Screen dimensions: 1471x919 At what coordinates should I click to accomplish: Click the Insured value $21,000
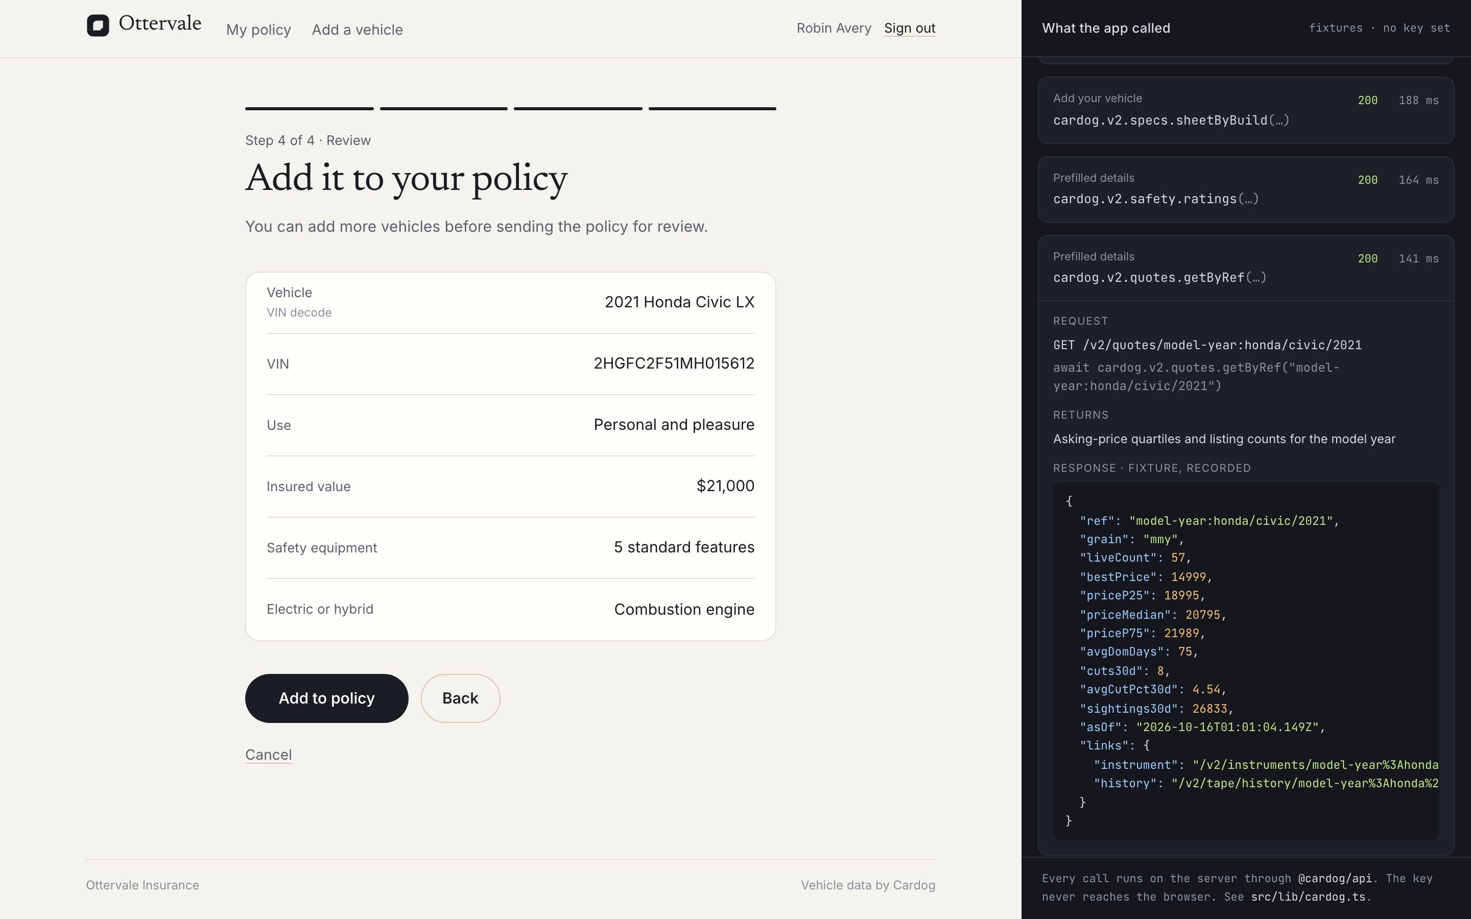pyautogui.click(x=725, y=486)
